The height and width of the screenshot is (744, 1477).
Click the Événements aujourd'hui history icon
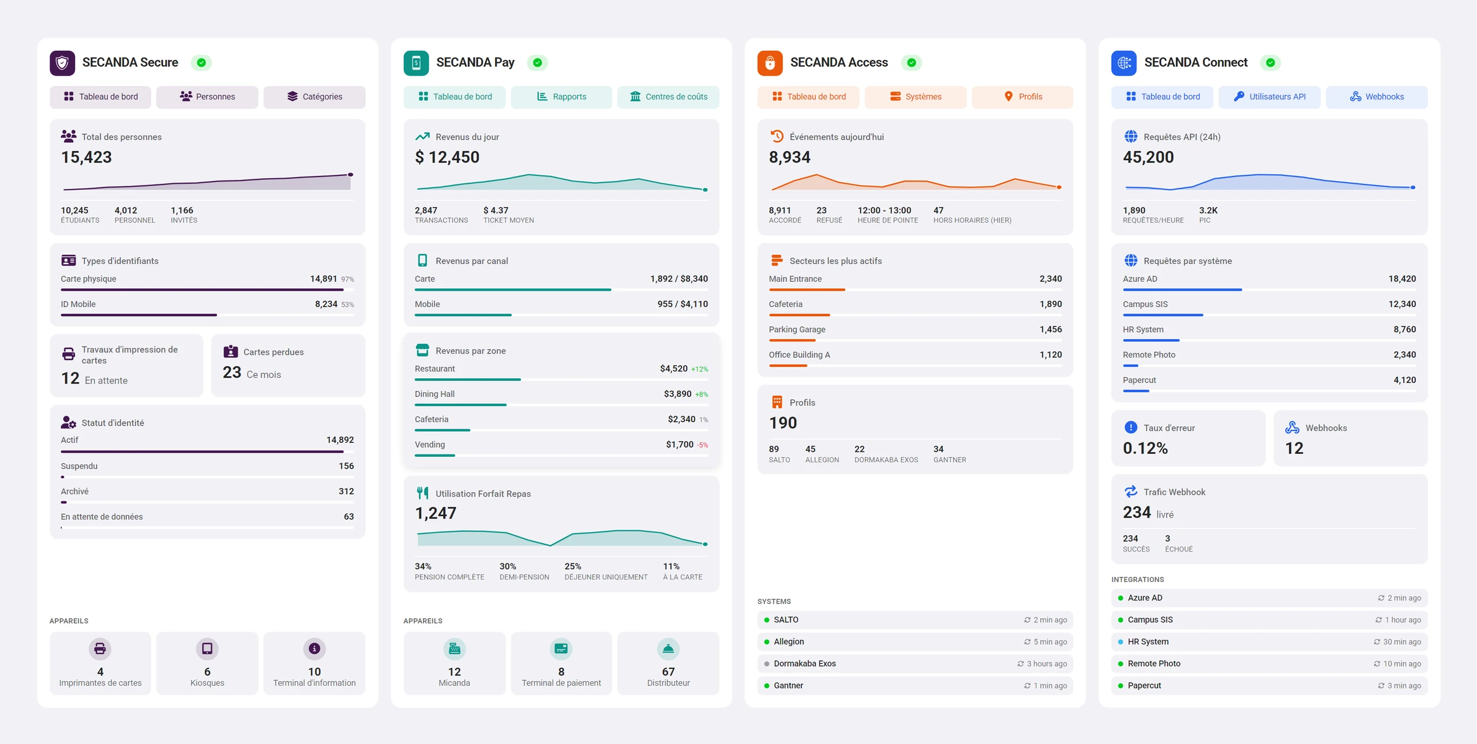(x=777, y=136)
